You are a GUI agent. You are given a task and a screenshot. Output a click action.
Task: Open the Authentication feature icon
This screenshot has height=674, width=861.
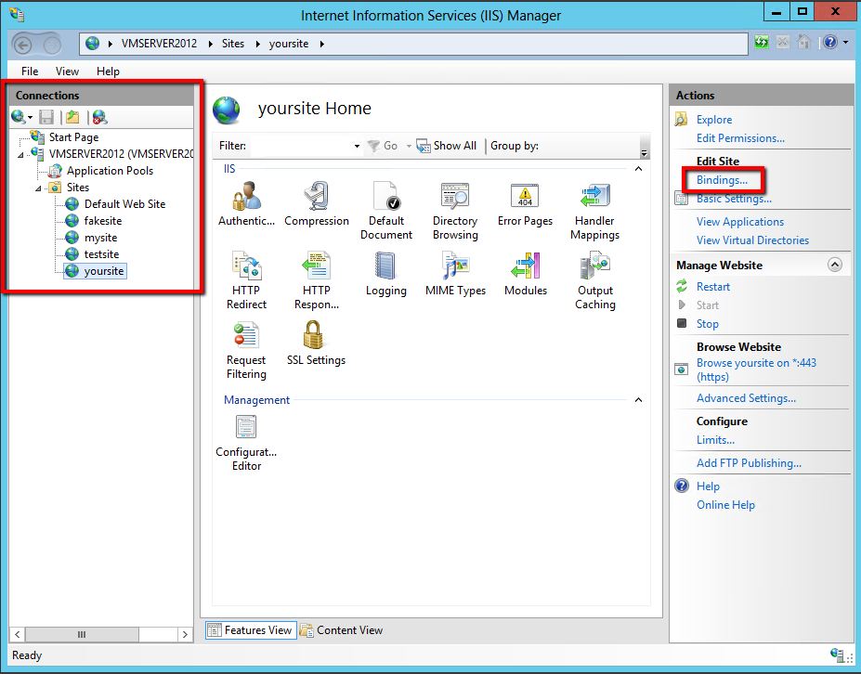[246, 197]
